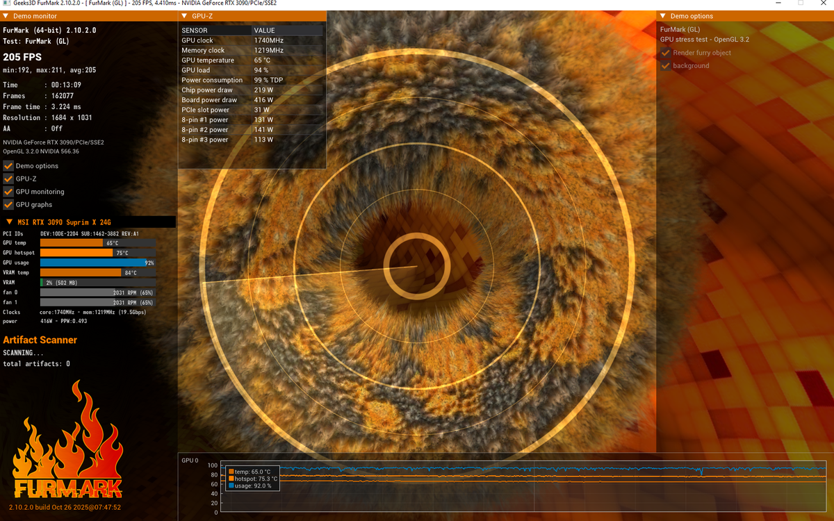
Task: Select the Memory clock row
Action: (x=252, y=51)
